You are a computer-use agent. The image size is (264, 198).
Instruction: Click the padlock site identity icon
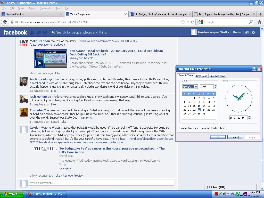(12, 22)
